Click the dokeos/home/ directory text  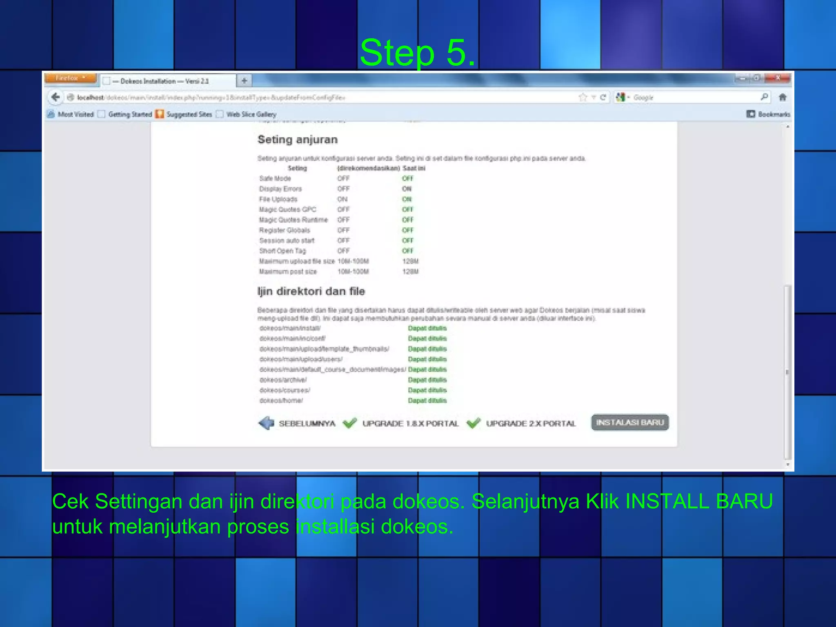[x=281, y=400]
